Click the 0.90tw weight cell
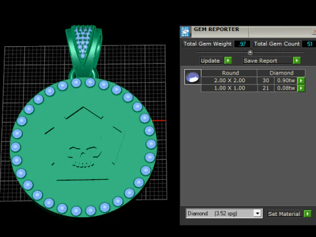 (286, 80)
